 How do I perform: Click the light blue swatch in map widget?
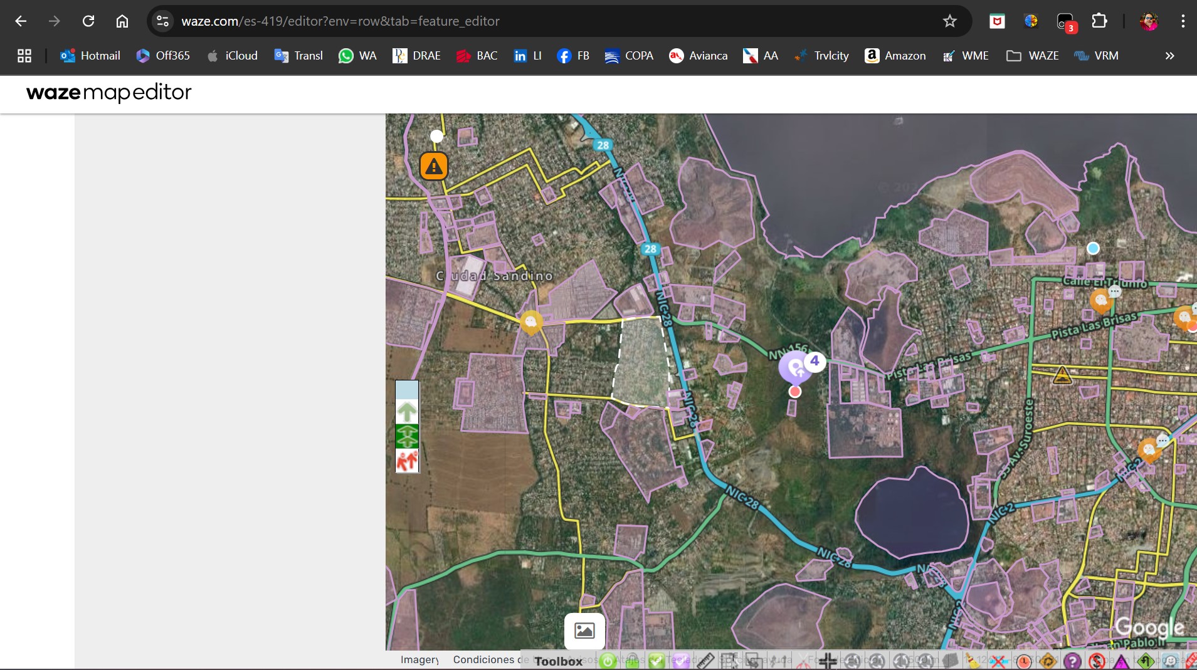coord(407,390)
